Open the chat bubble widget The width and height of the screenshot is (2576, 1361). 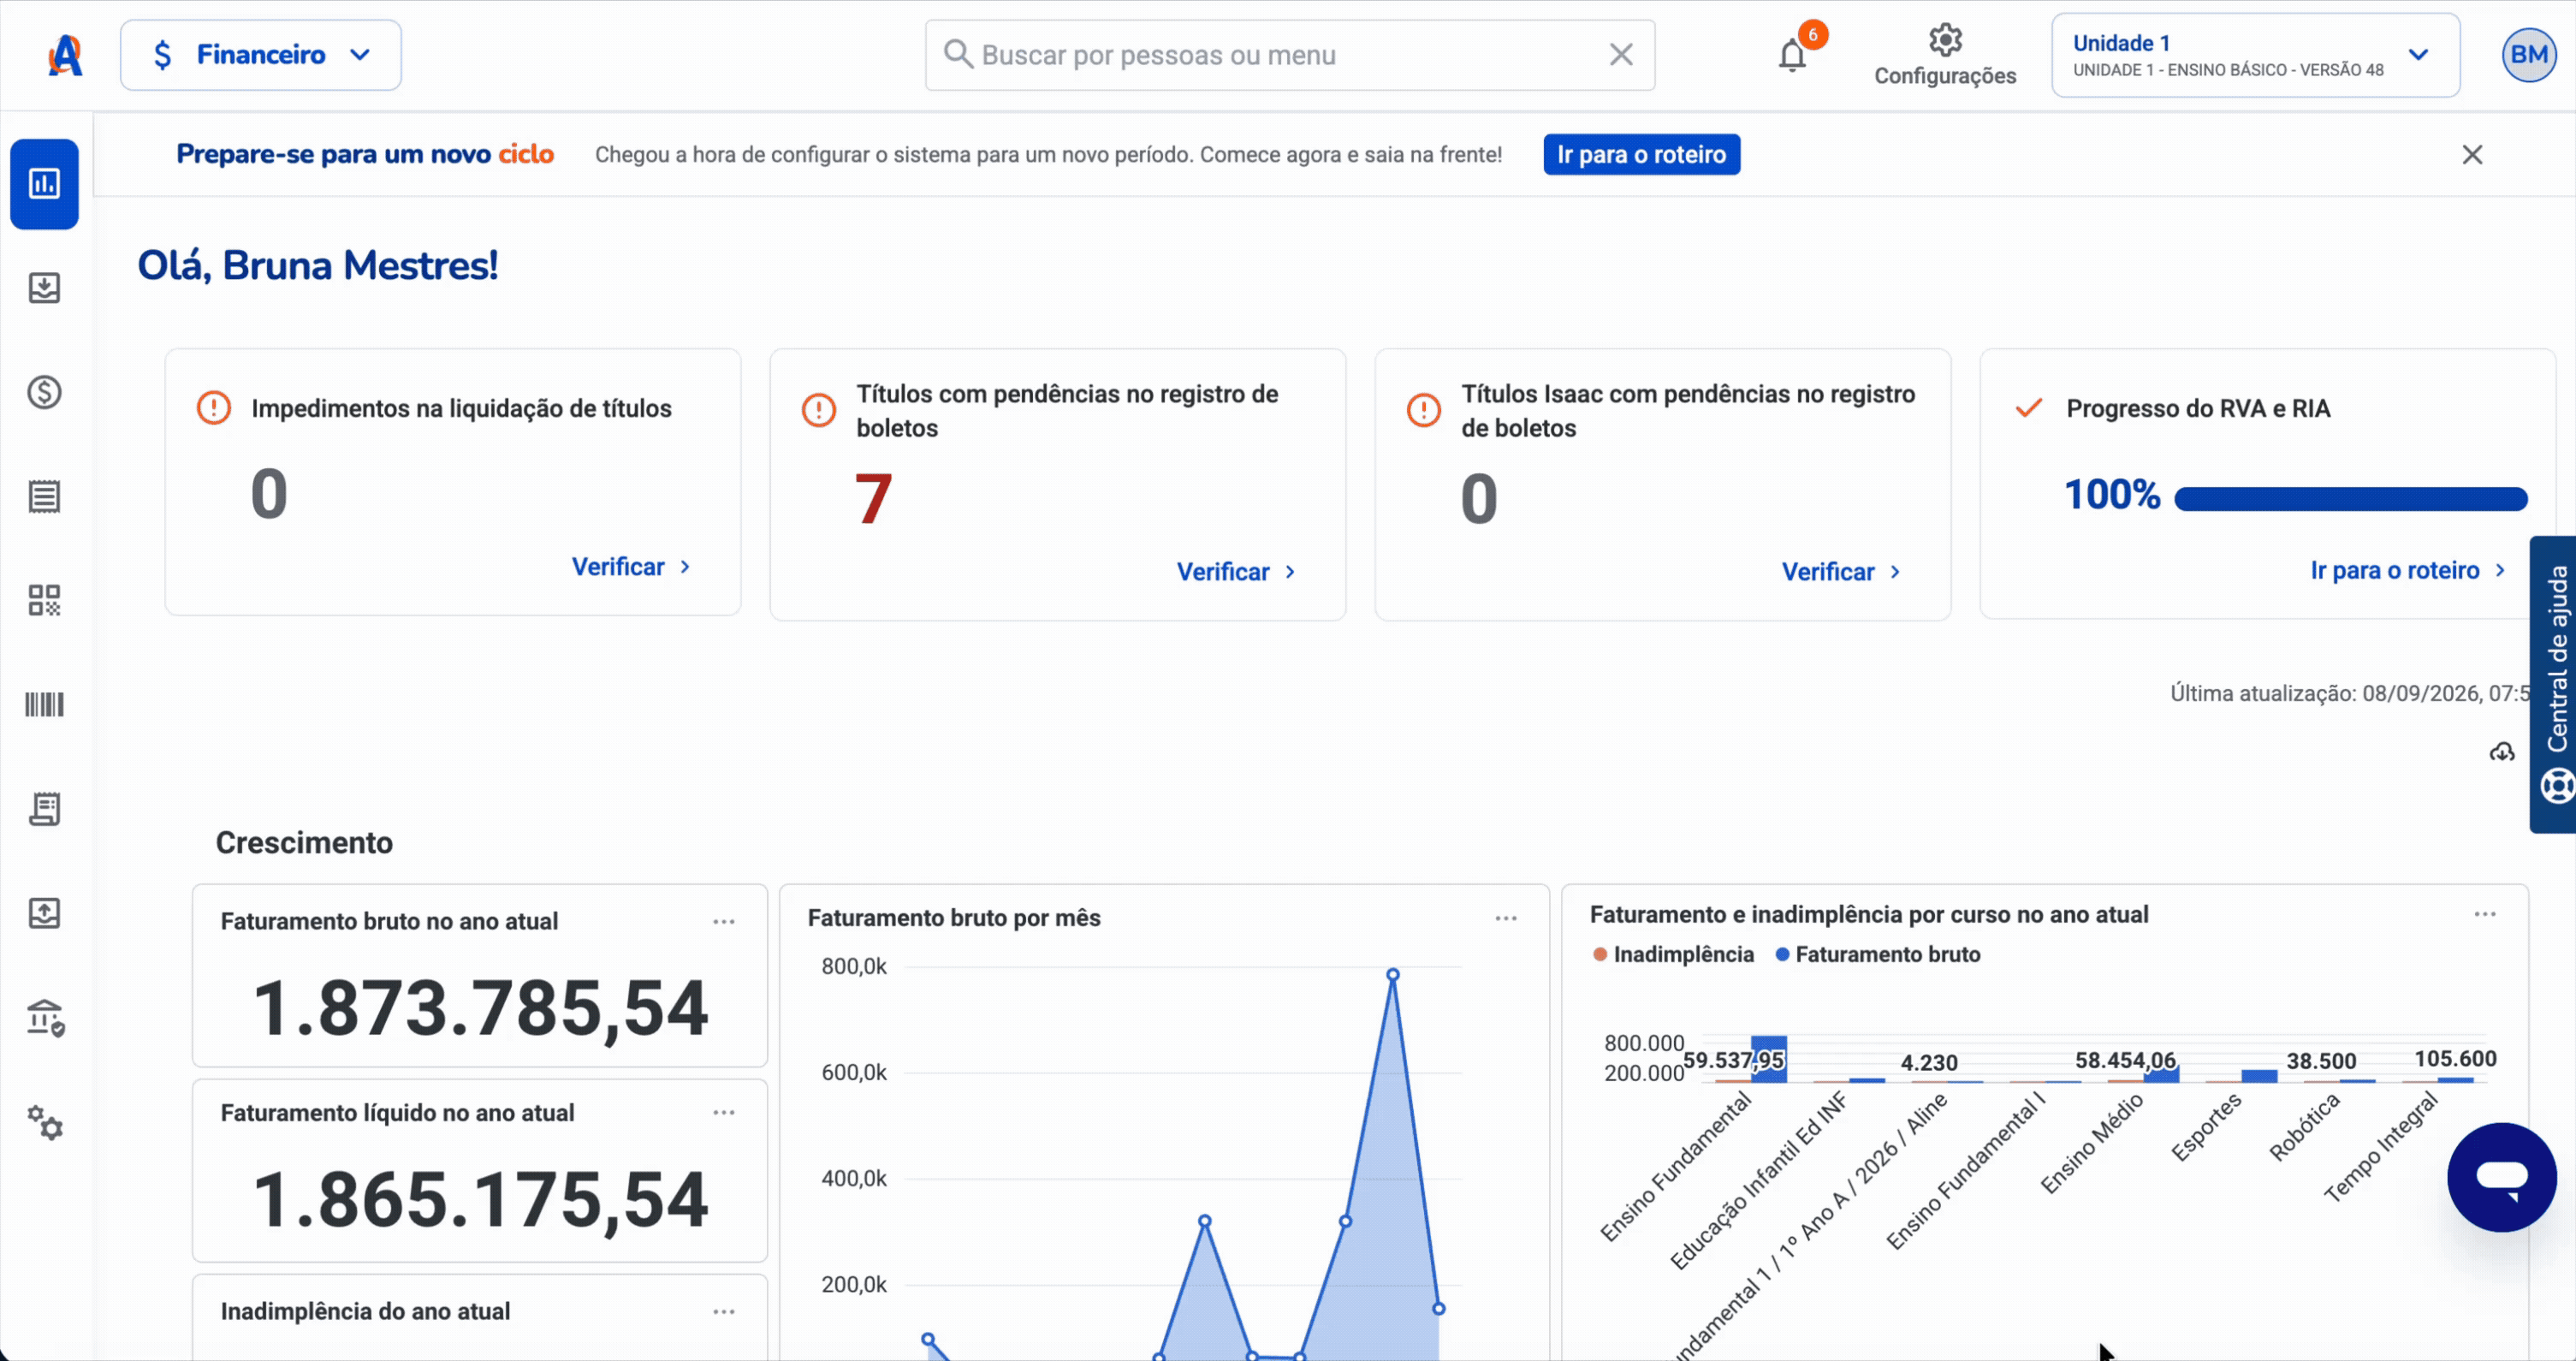[2502, 1177]
